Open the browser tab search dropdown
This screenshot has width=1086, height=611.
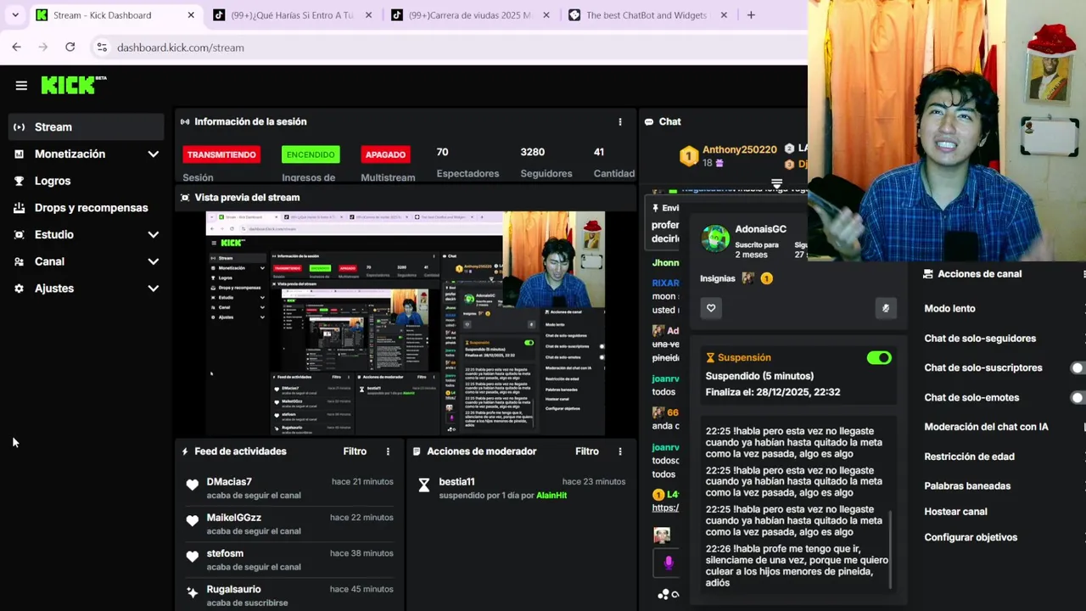pyautogui.click(x=14, y=15)
